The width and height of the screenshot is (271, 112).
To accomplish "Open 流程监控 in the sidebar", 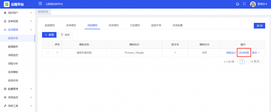I will click(x=13, y=55).
